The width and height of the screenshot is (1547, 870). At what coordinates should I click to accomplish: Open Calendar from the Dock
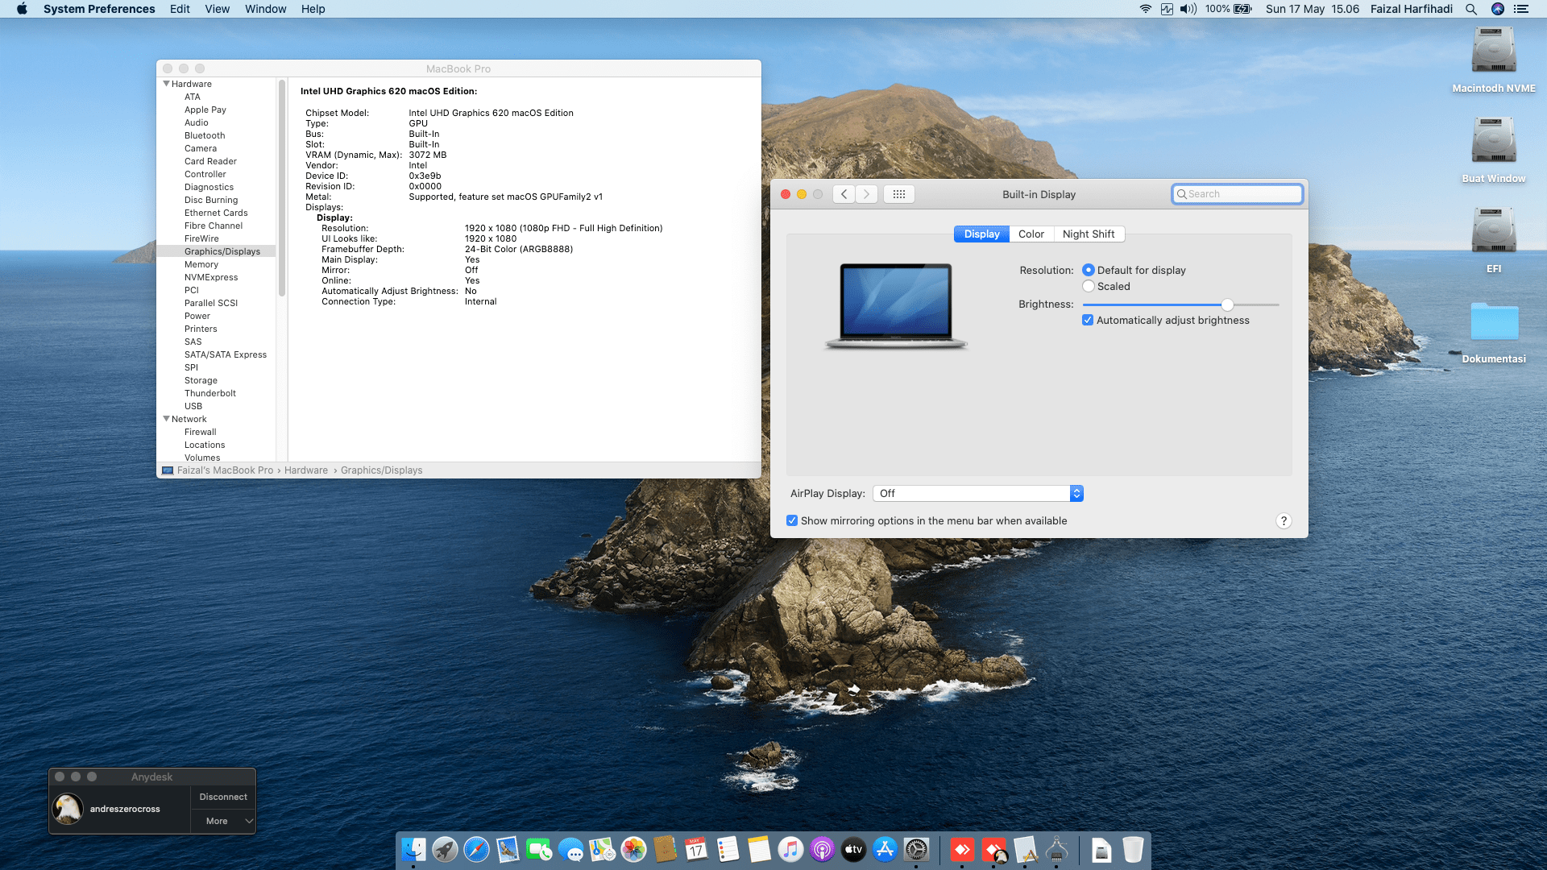(696, 849)
